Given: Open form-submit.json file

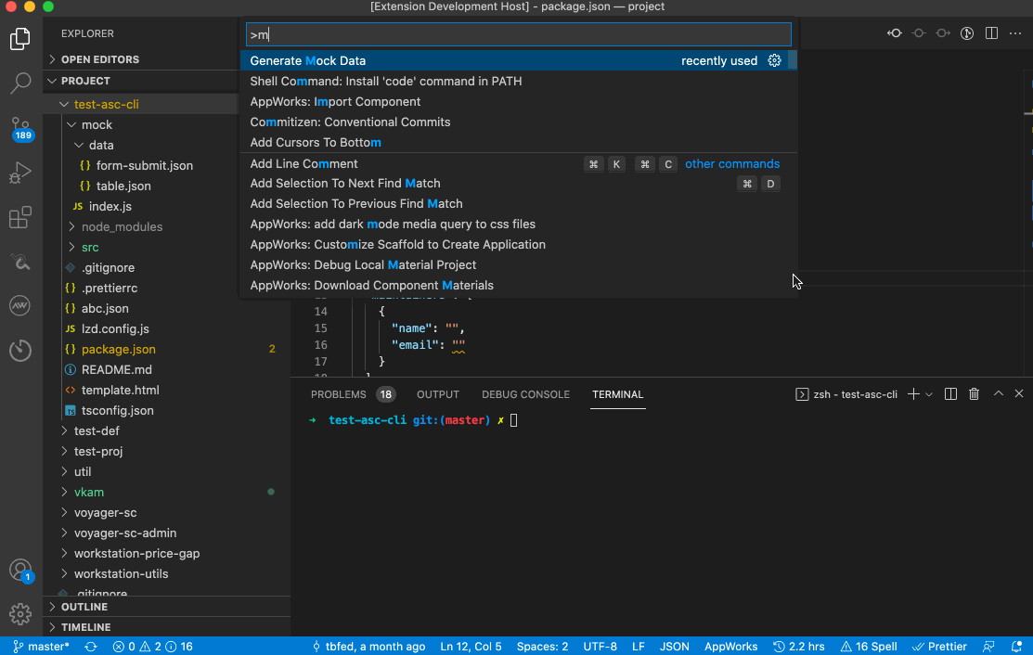Looking at the screenshot, I should pyautogui.click(x=144, y=165).
